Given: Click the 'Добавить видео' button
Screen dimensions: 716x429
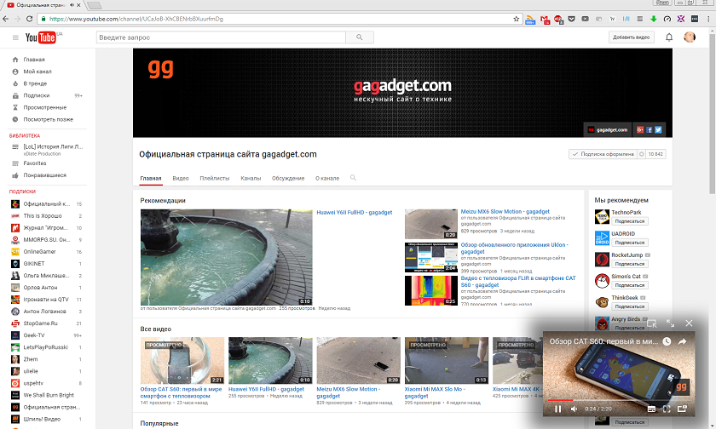Looking at the screenshot, I should [631, 37].
